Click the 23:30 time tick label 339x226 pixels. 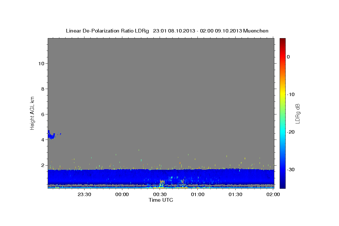pos(84,194)
